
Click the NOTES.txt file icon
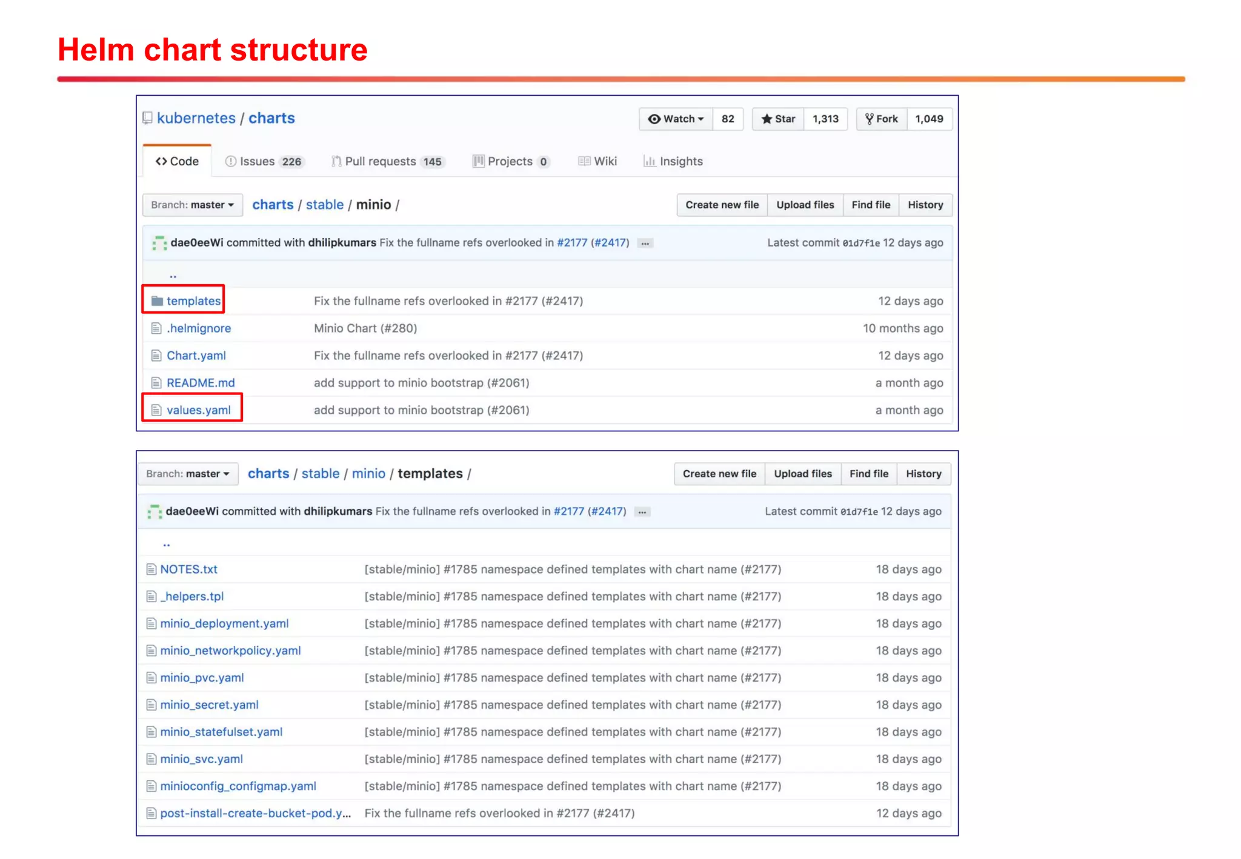(x=151, y=569)
